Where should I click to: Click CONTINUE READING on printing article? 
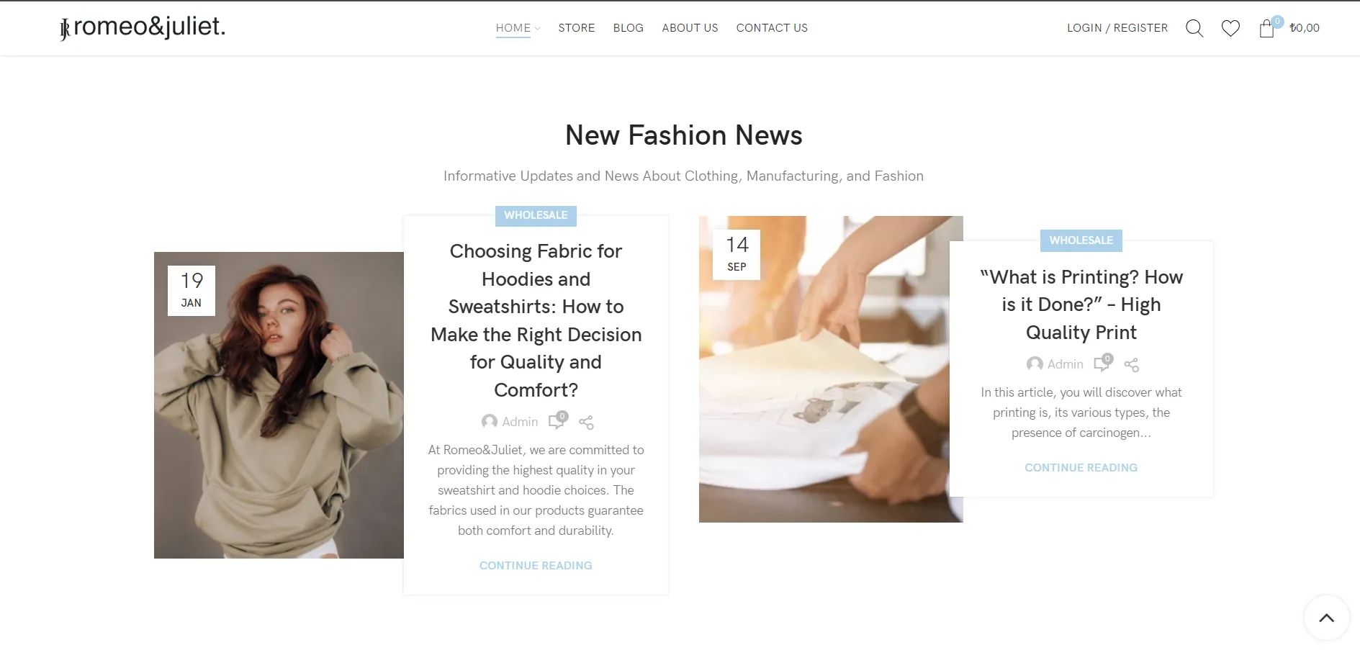(1081, 468)
